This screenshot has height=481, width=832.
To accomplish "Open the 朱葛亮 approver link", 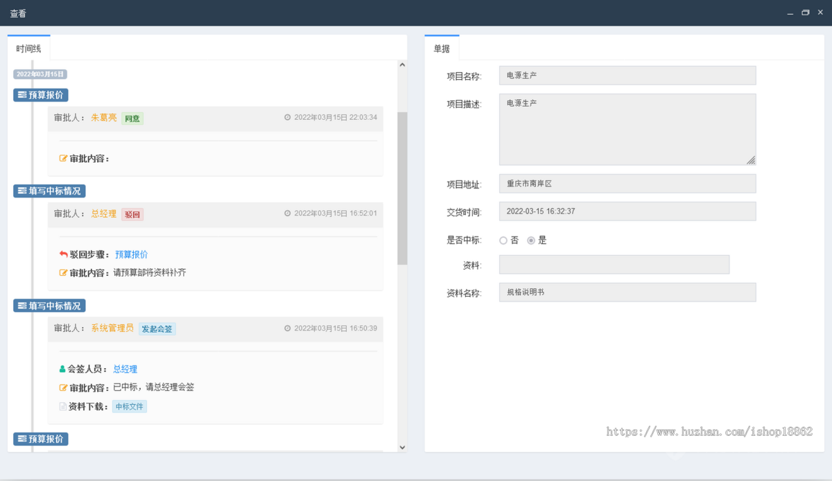I will [104, 118].
